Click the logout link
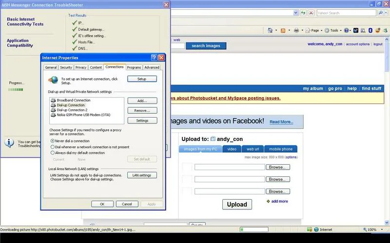The width and height of the screenshot is (390, 243). click(378, 44)
